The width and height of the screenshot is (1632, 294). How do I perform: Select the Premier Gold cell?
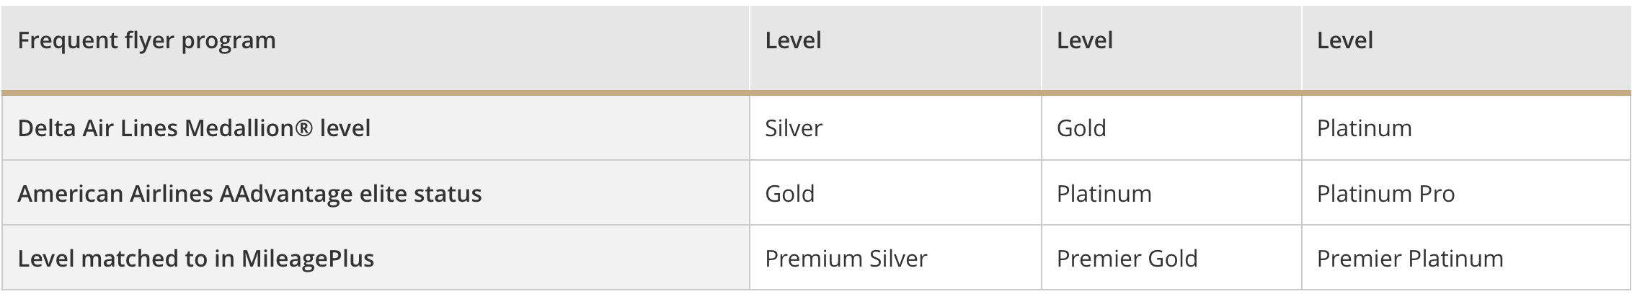click(1127, 259)
